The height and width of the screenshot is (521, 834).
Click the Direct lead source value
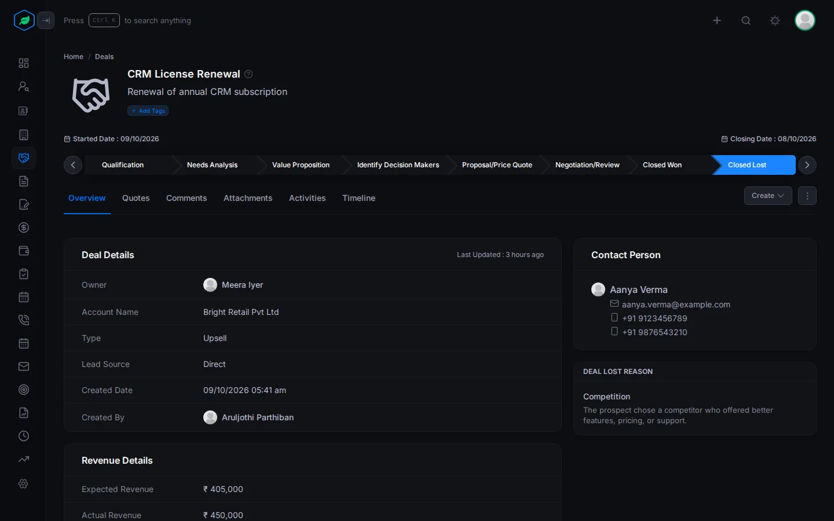coord(214,364)
